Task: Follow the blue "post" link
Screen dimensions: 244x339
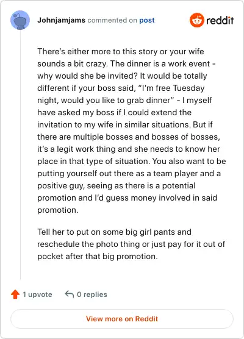Action: [147, 20]
